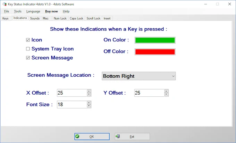Open the Screen Message Location dropdown
236x143 pixels.
click(x=138, y=76)
